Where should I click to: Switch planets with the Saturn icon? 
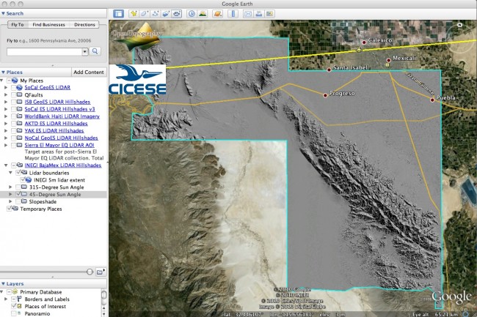point(217,14)
